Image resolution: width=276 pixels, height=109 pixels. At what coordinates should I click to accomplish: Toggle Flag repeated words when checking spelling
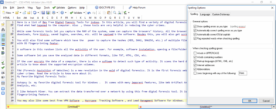[x=195, y=38]
